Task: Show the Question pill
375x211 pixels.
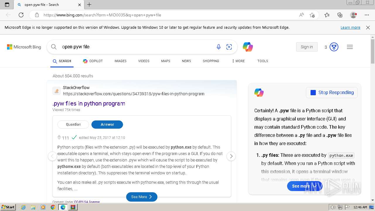Action: (x=73, y=124)
